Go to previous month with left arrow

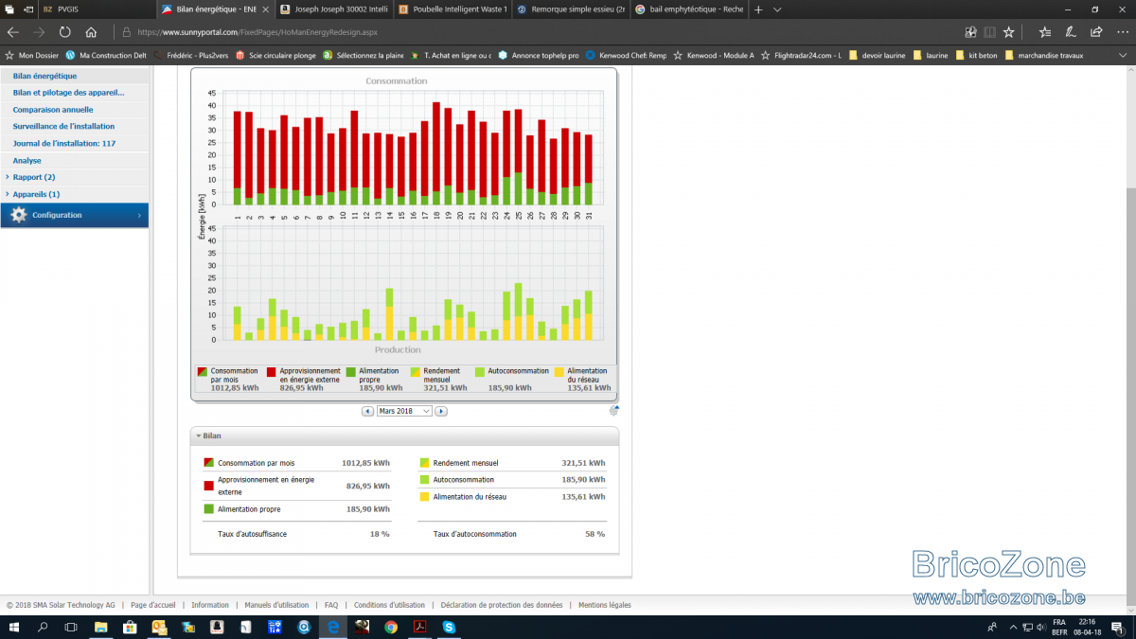(x=367, y=411)
